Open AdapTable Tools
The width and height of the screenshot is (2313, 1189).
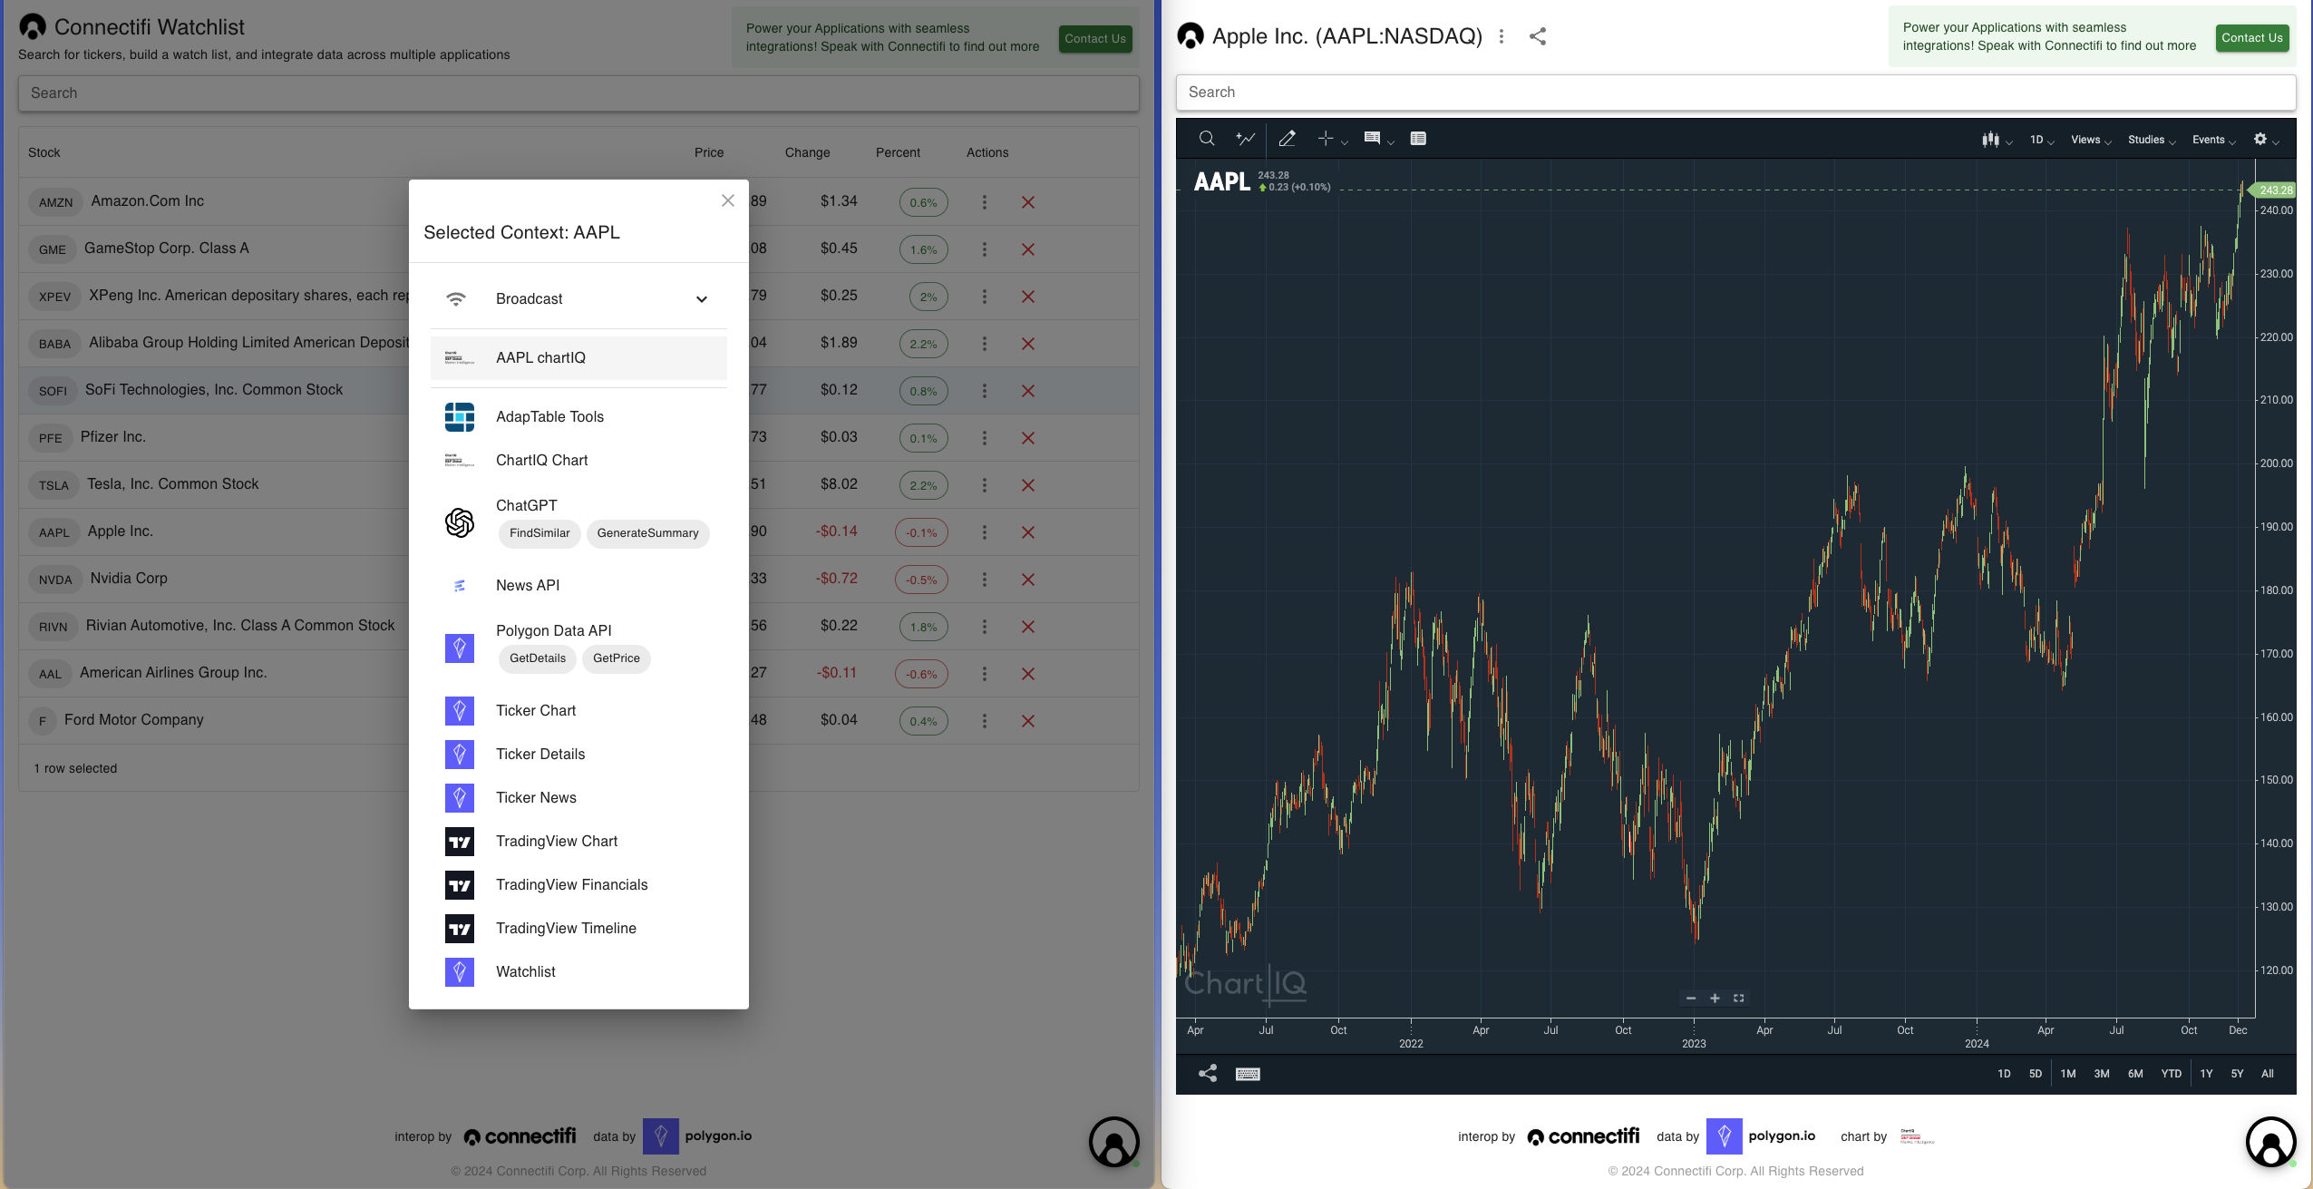point(578,416)
